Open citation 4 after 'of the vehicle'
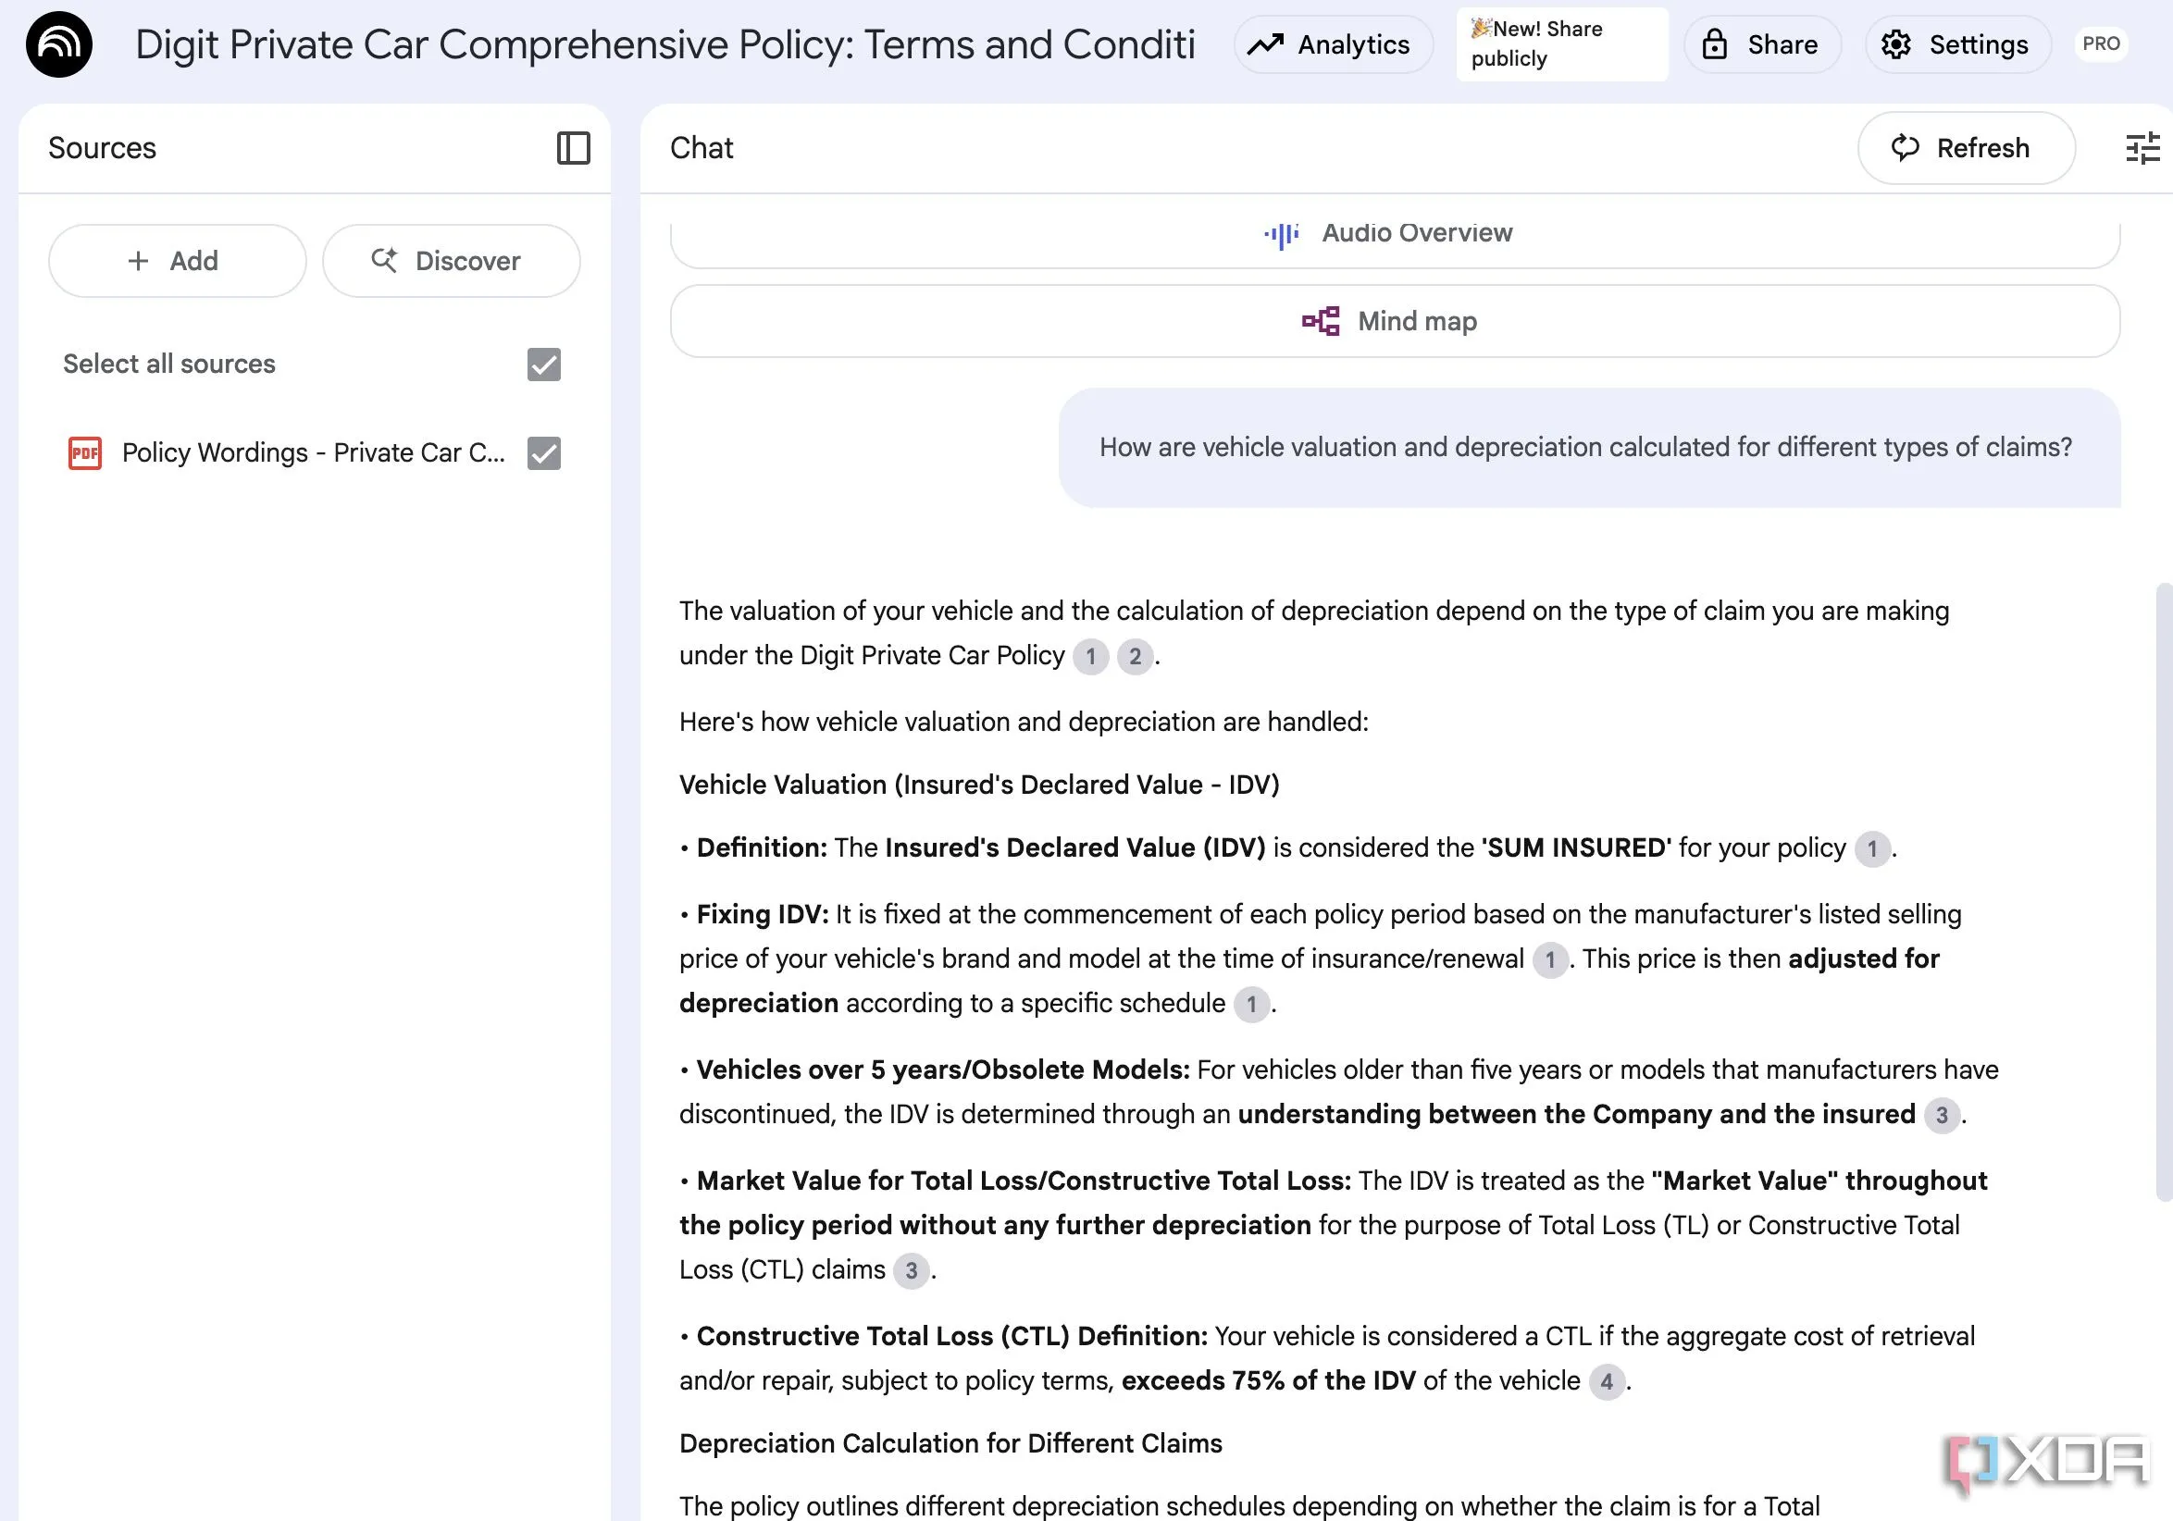 click(1606, 1383)
